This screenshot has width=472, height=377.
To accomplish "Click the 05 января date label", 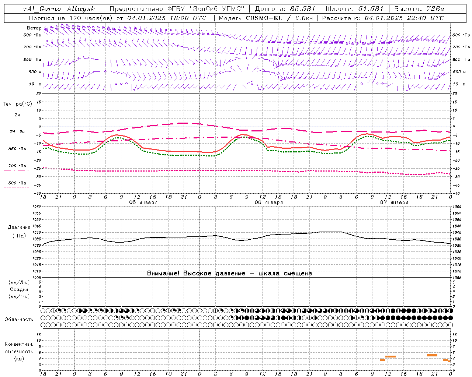I will (143, 202).
